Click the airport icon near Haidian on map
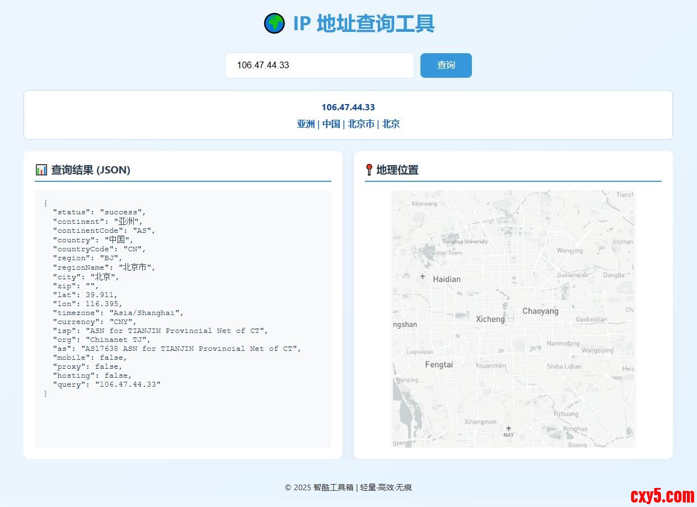The width and height of the screenshot is (697, 507). click(x=423, y=276)
